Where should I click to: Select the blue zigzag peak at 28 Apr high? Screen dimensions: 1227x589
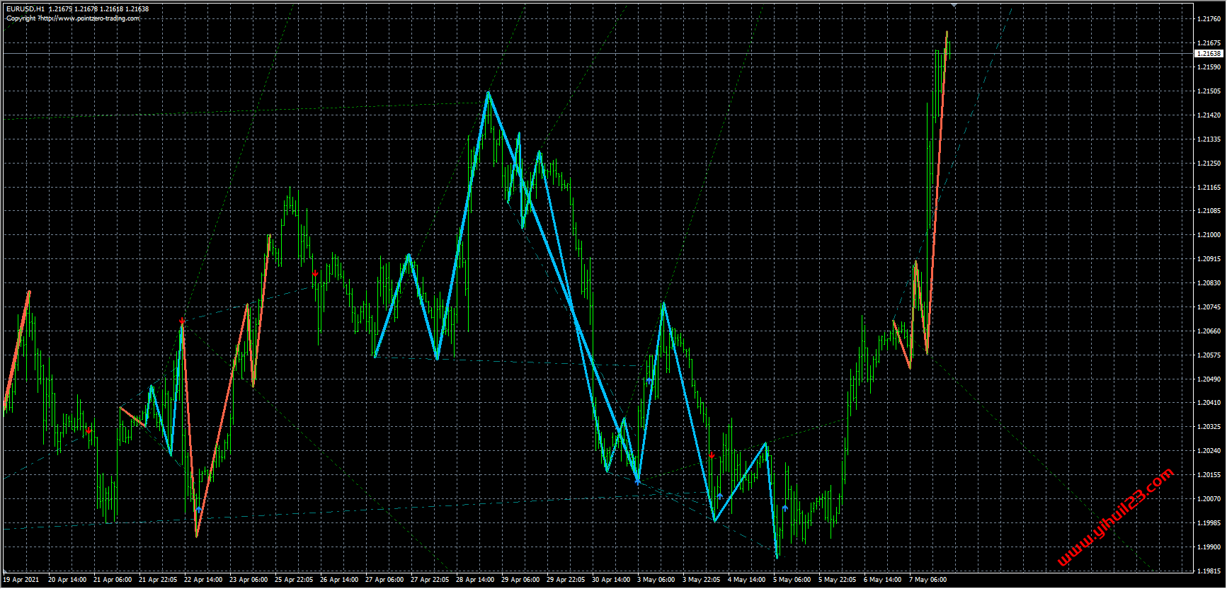(x=489, y=93)
